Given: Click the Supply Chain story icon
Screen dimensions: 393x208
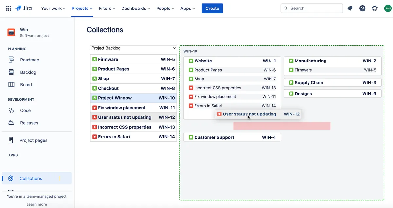Looking at the screenshot, I should pos(291,83).
